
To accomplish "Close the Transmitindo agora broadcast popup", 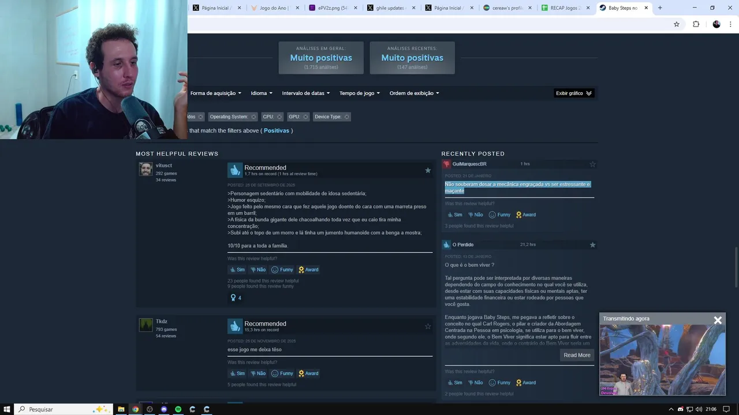I will pos(718,320).
